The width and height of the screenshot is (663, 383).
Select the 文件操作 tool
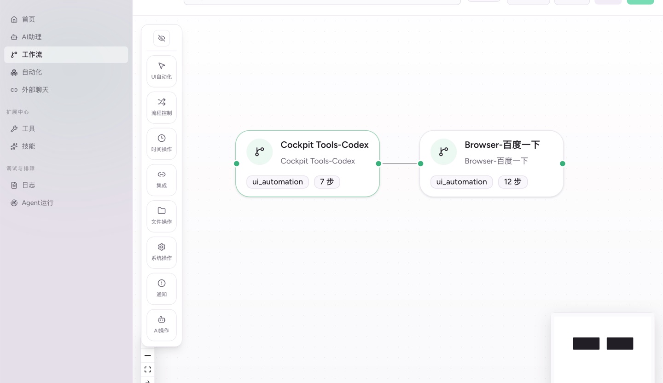[161, 216]
